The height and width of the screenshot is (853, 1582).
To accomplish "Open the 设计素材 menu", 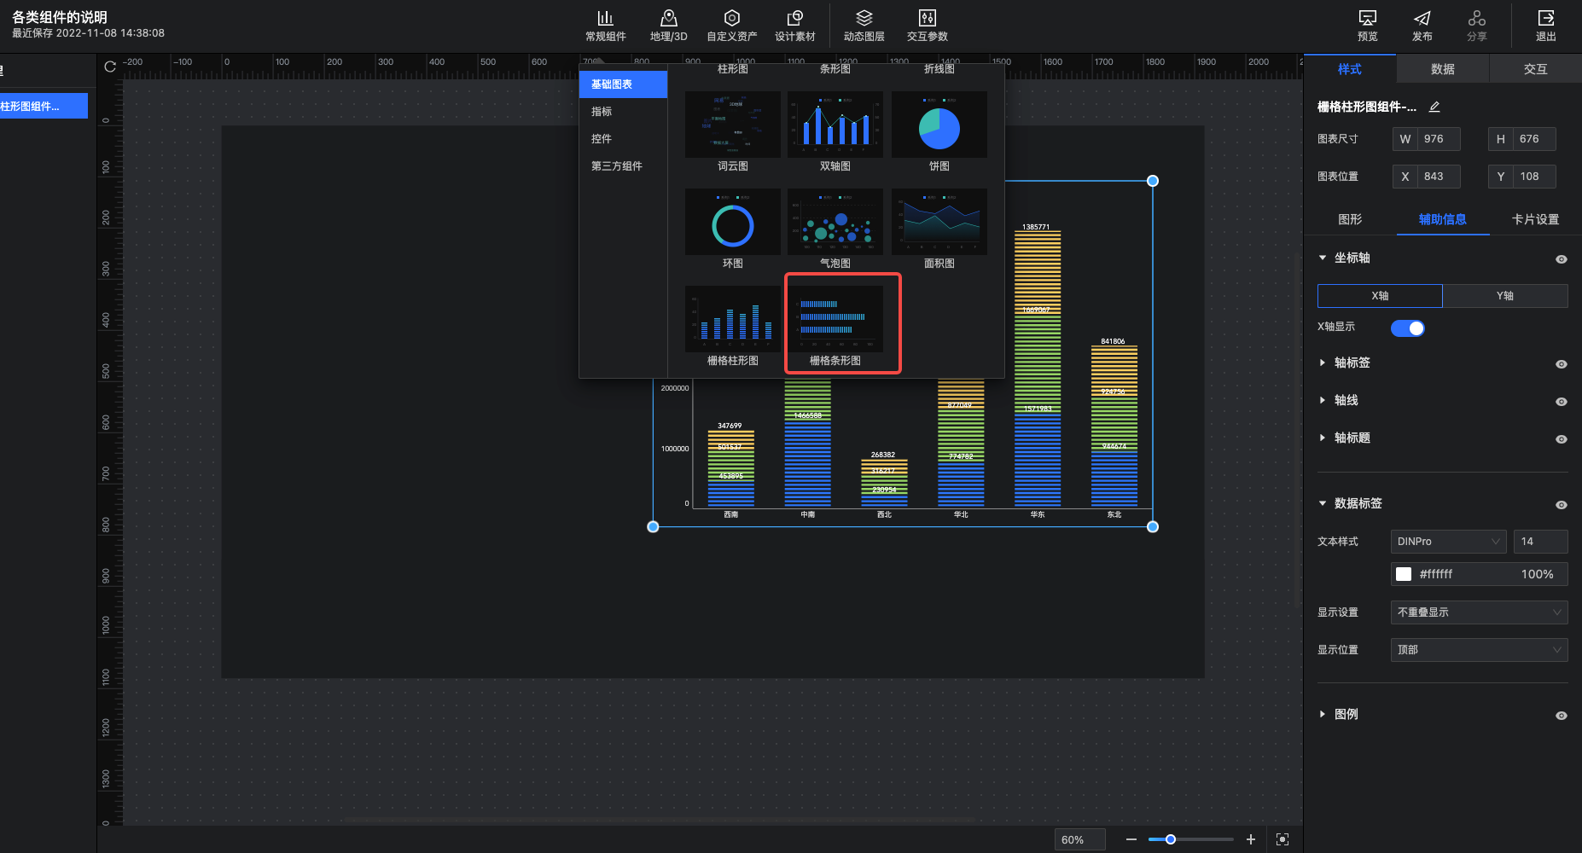I will tap(794, 26).
